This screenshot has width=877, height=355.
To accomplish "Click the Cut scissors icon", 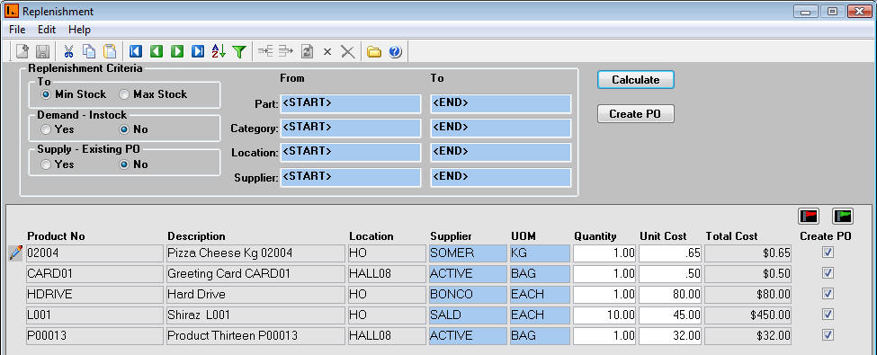I will (x=68, y=51).
